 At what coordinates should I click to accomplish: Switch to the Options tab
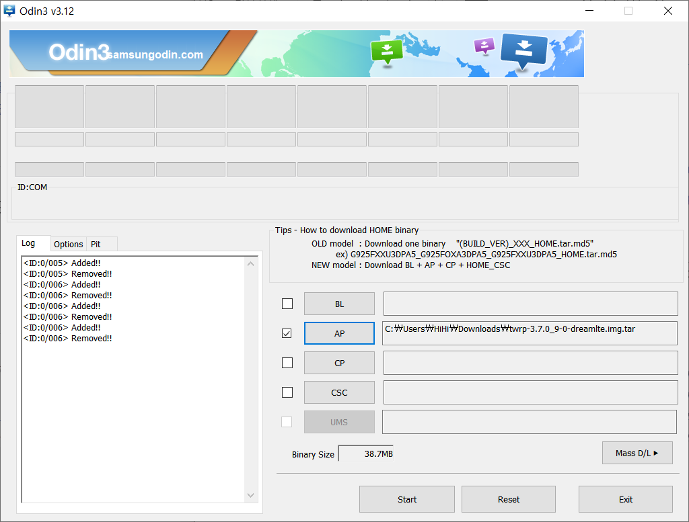68,245
